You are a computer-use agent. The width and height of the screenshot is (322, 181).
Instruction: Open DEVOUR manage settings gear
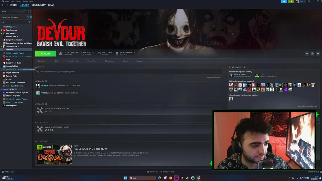307,54
